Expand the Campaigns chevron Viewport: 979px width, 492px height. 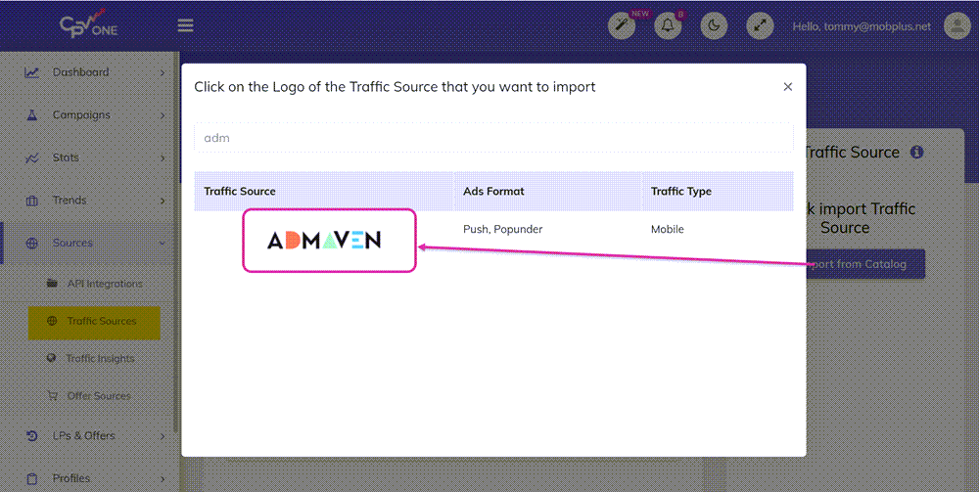click(163, 115)
